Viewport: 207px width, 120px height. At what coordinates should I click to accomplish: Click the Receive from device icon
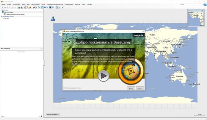tap(21, 7)
